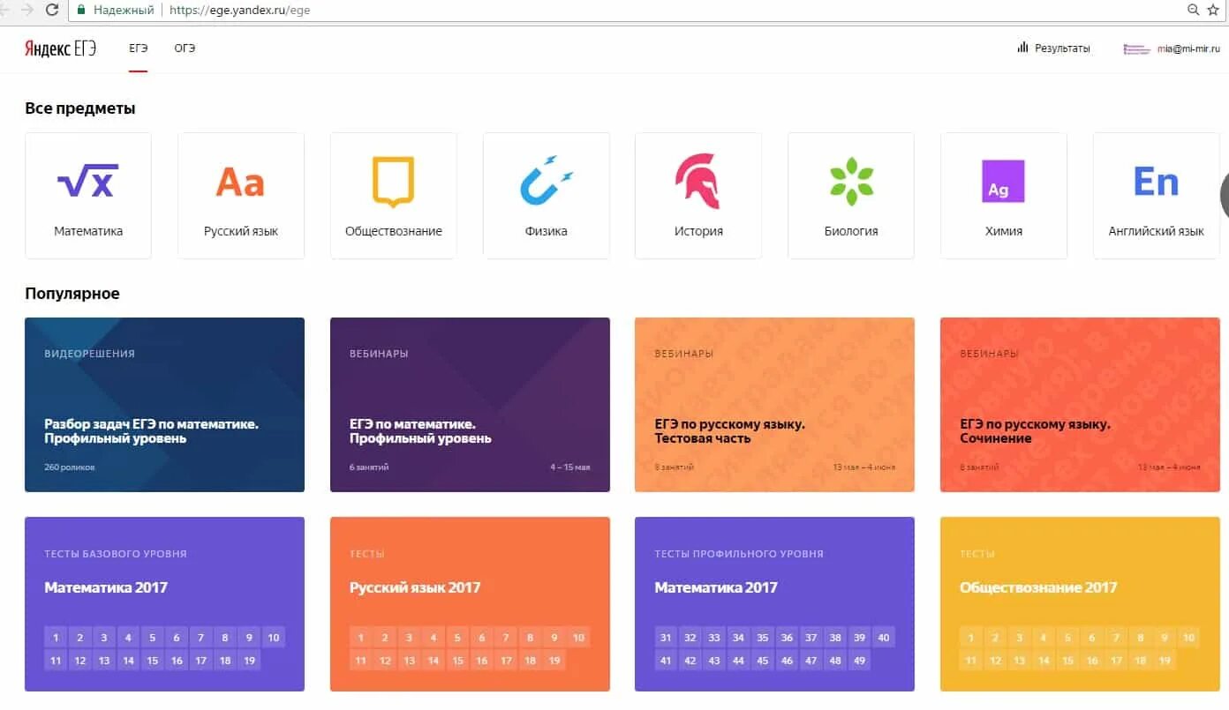
Task: Open the Математика 2017 базового уровня title
Action: (106, 587)
